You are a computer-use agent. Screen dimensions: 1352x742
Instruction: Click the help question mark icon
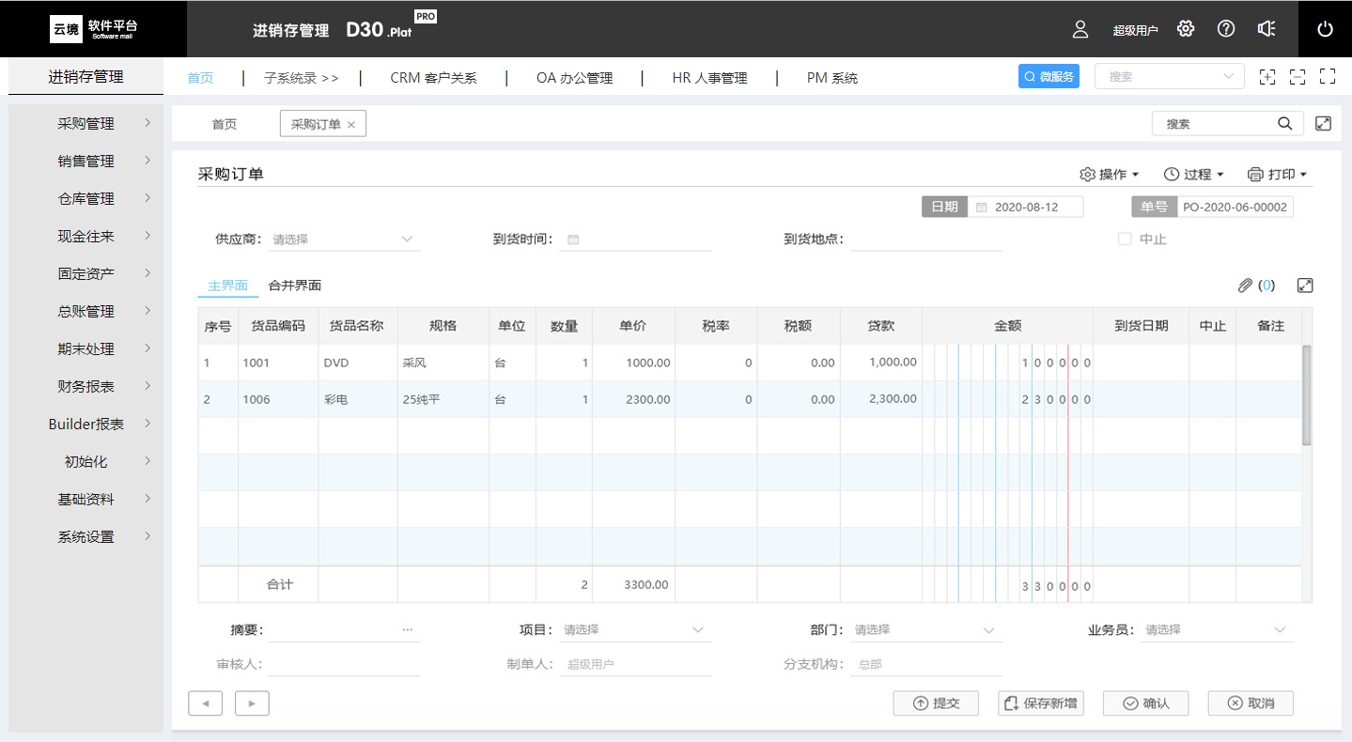(1226, 29)
